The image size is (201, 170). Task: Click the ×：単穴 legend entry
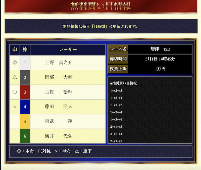pyautogui.click(x=63, y=151)
